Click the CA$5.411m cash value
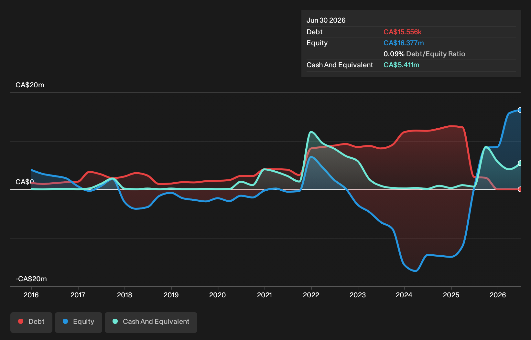Screen dimensions: 531x340 [x=401, y=65]
